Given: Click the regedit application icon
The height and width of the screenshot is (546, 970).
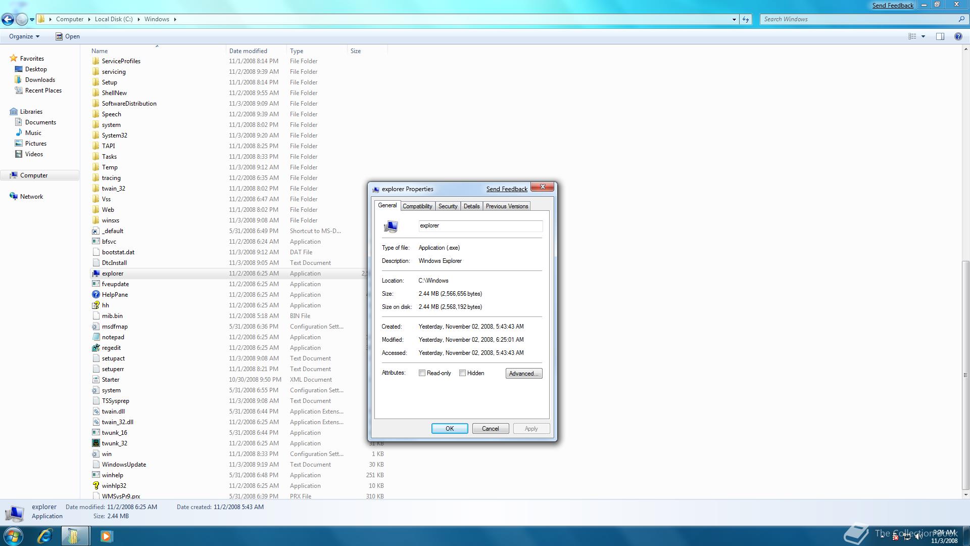Looking at the screenshot, I should [96, 348].
